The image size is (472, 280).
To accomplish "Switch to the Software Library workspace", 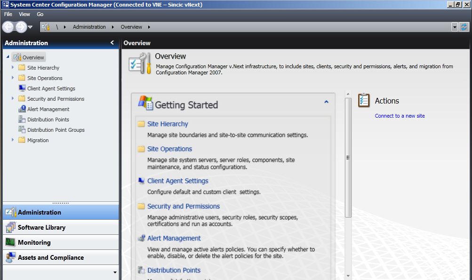I will pyautogui.click(x=61, y=227).
